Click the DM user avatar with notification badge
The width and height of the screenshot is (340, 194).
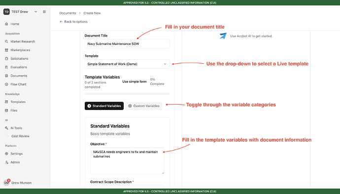point(6,183)
